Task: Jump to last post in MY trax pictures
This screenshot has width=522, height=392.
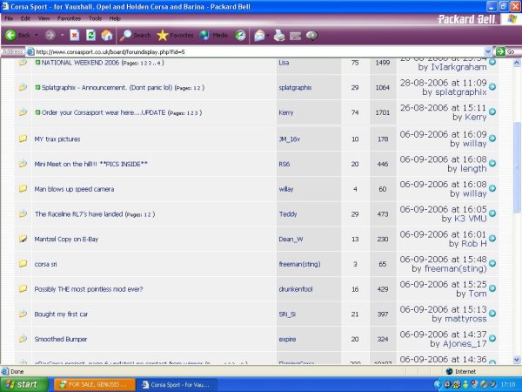Action: tap(492, 138)
